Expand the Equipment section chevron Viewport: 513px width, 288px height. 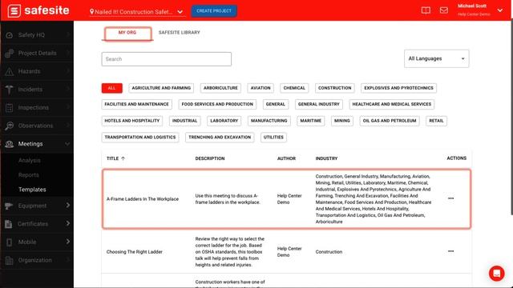coord(68,206)
